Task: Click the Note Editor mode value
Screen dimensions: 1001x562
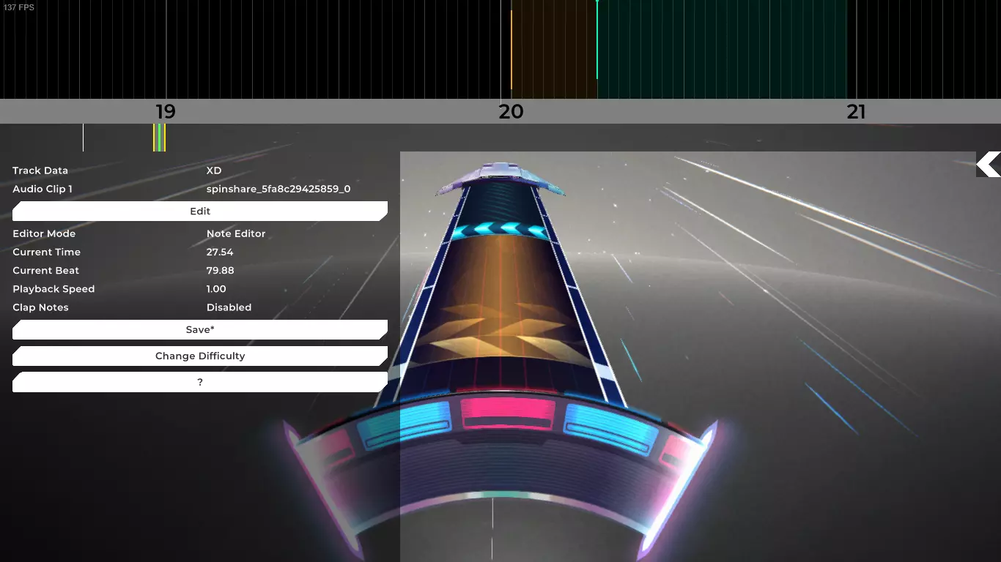Action: pos(236,233)
